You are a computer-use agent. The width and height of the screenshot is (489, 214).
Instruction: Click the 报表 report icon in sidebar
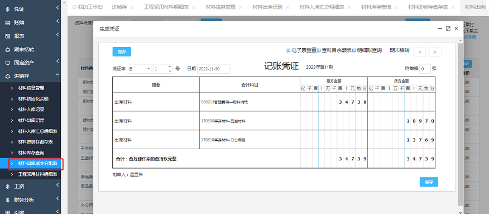click(8, 36)
